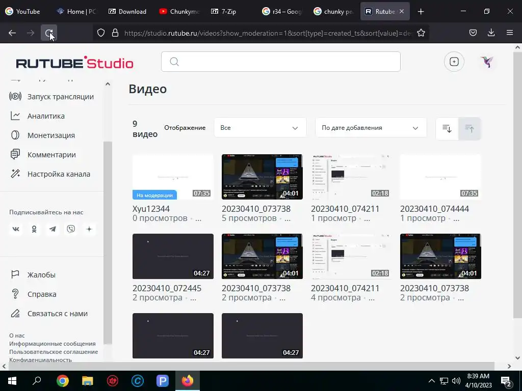This screenshot has width=522, height=391.
Task: Open the 20230410_074444 video thumbnail
Action: [440, 177]
